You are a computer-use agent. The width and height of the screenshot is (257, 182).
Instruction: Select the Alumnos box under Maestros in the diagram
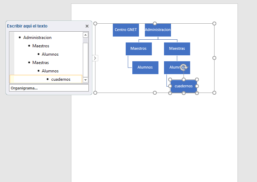point(145,68)
